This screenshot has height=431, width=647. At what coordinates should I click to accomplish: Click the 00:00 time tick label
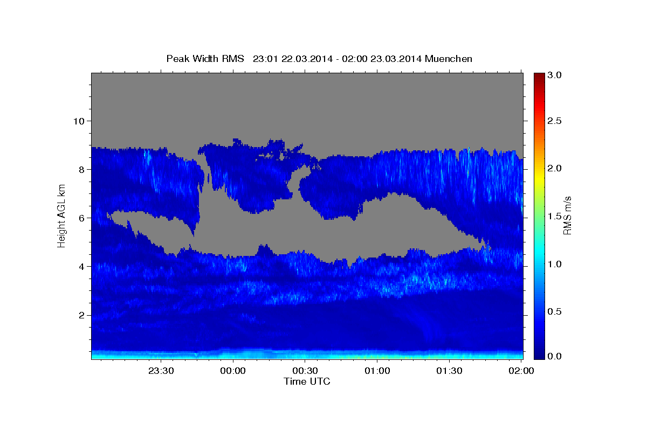tap(233, 371)
